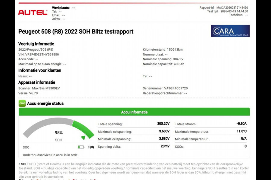Screen dimensions: 271x180
Task: Click the VIN: VR3F4DGZTNY591586 text
Action: tap(39, 54)
